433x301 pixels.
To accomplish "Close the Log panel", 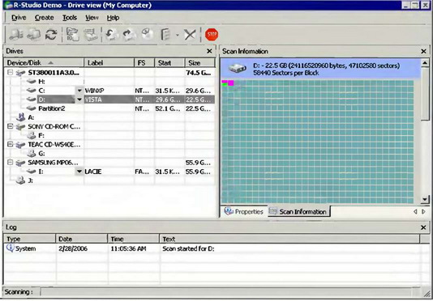I will pos(423,227).
